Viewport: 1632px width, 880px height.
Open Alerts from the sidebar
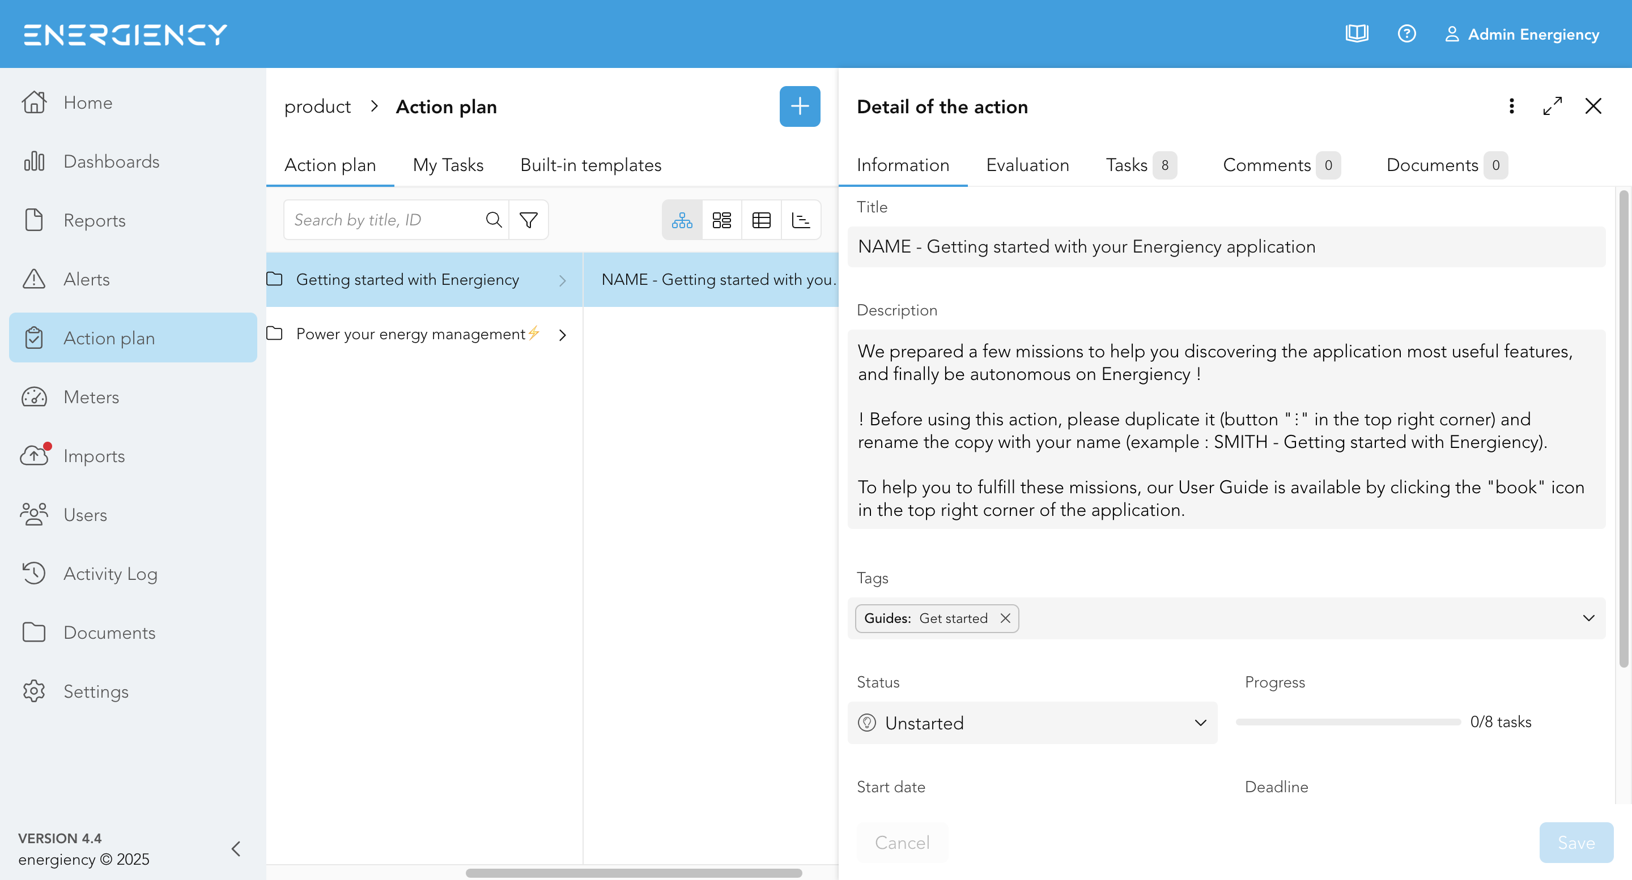coord(133,279)
